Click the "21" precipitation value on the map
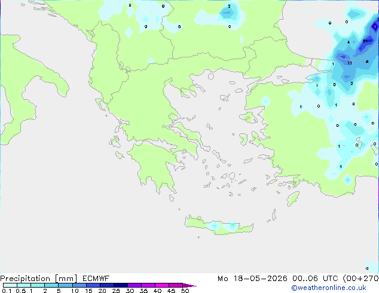This screenshot has width=379, height=293. (365, 41)
